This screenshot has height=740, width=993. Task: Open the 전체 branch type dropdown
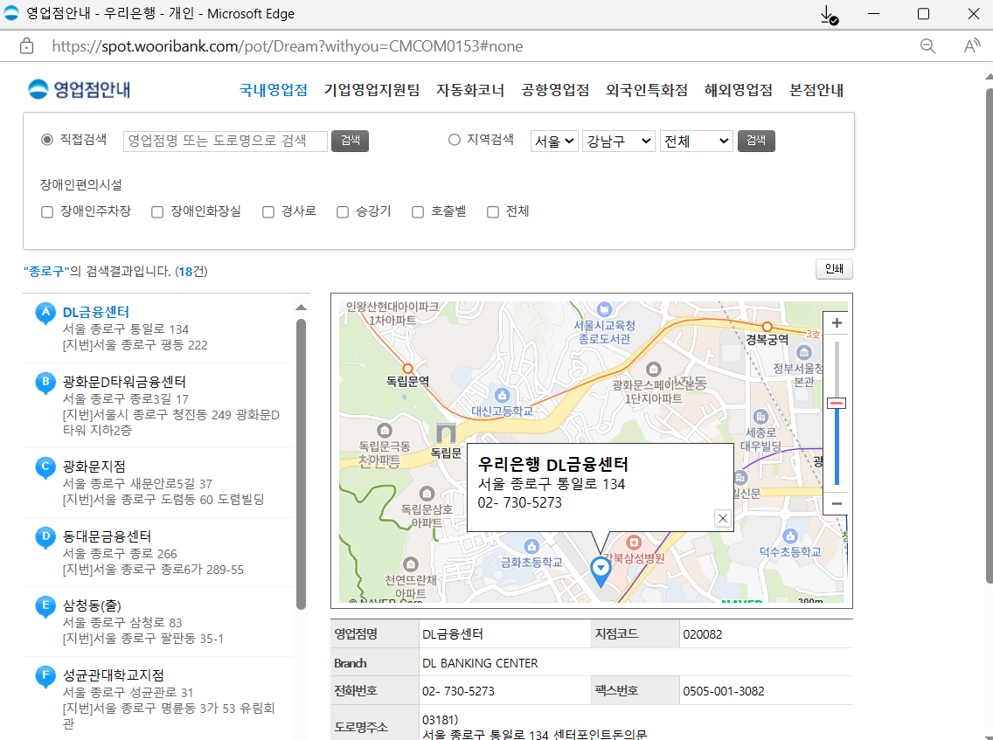(696, 142)
